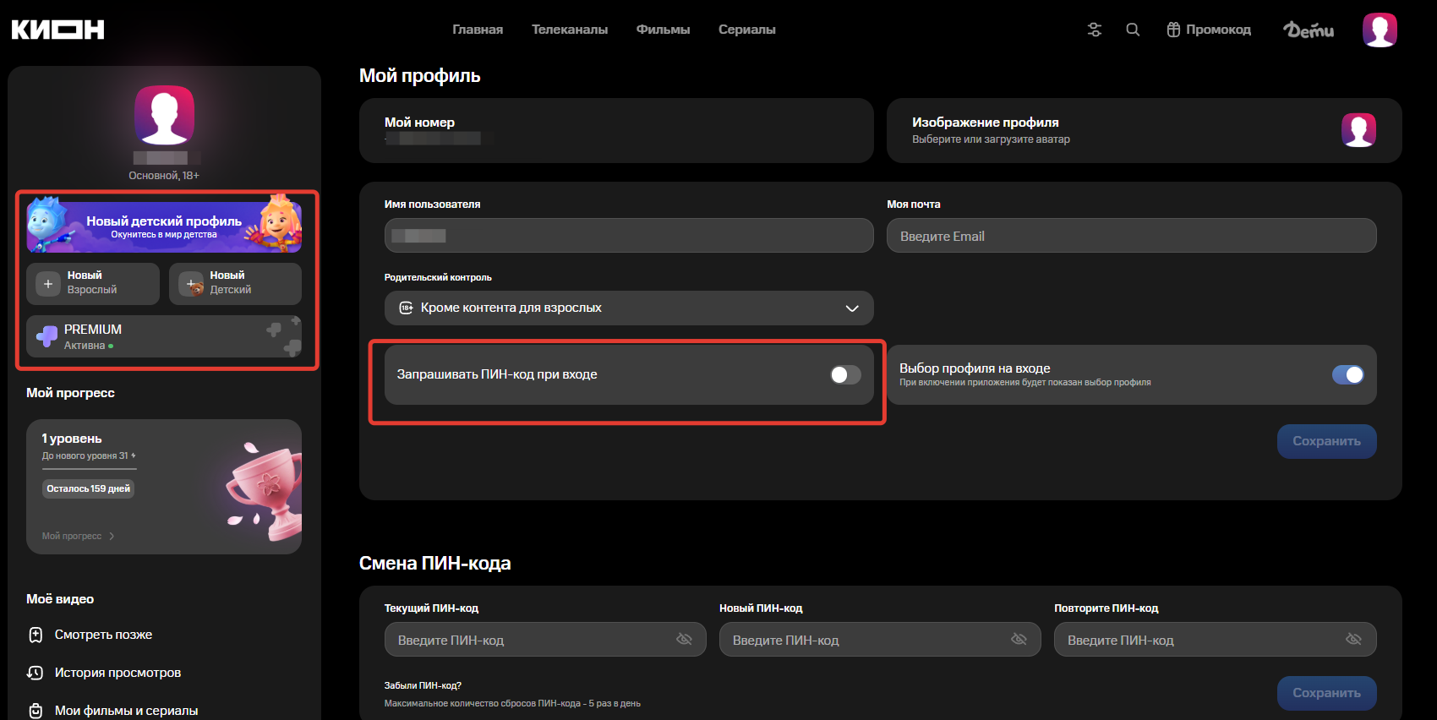This screenshot has height=720, width=1437.
Task: Disable Выбор профиля на входе toggle
Action: coord(1347,374)
